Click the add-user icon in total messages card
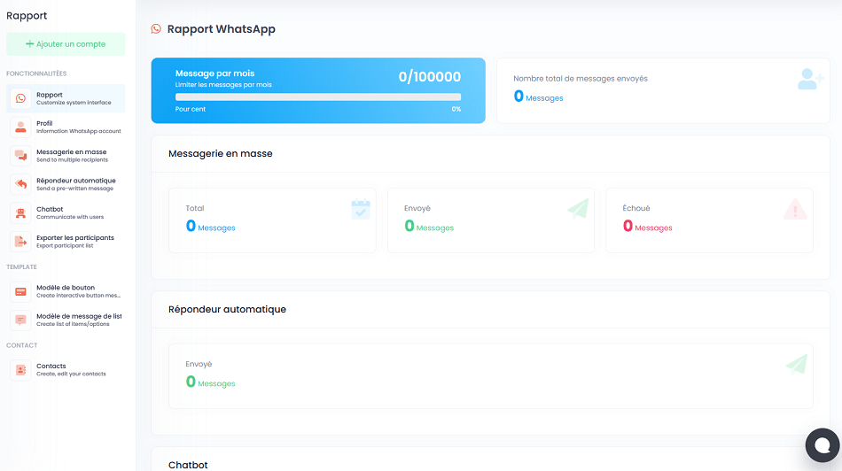842x471 pixels. (810, 79)
